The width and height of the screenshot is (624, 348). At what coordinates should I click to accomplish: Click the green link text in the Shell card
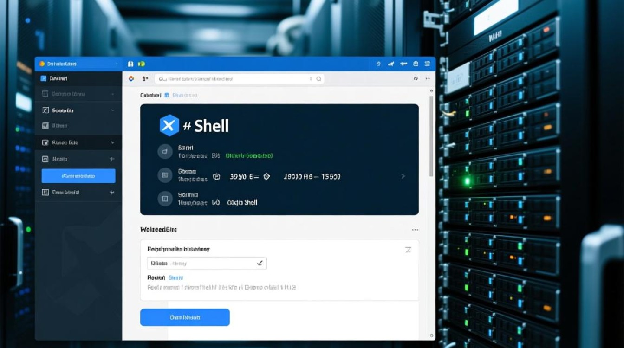click(249, 155)
